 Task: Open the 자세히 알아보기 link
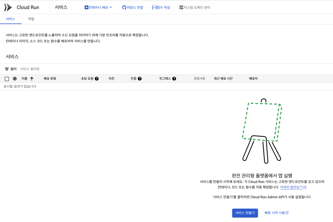point(291,187)
